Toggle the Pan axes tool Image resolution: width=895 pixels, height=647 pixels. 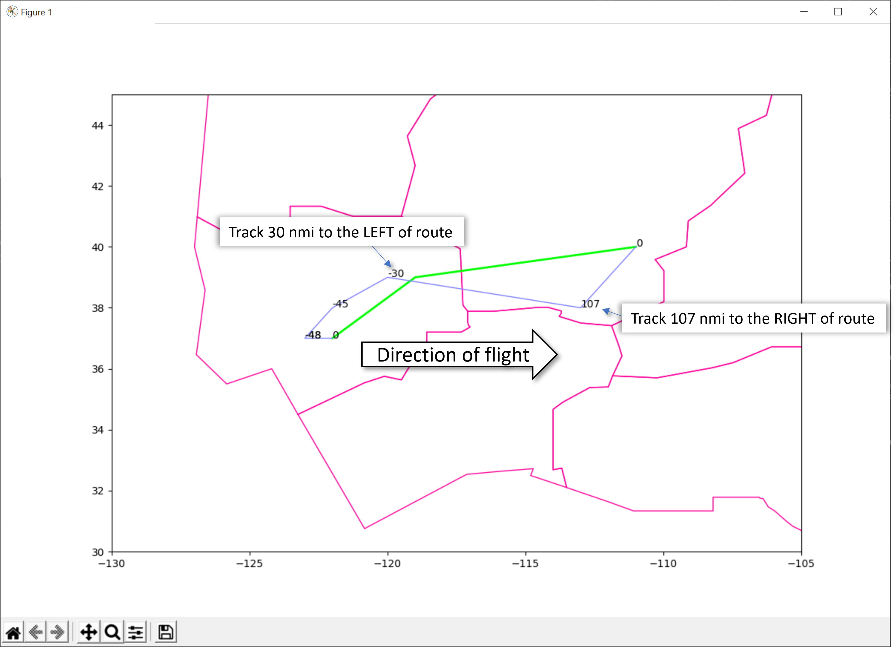89,632
